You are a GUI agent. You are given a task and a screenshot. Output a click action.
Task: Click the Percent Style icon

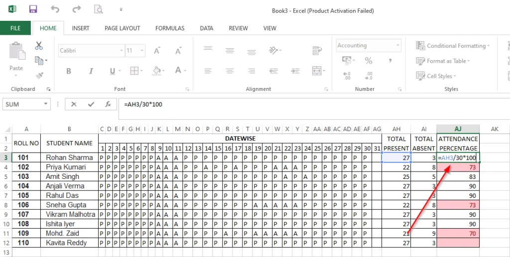coord(369,60)
